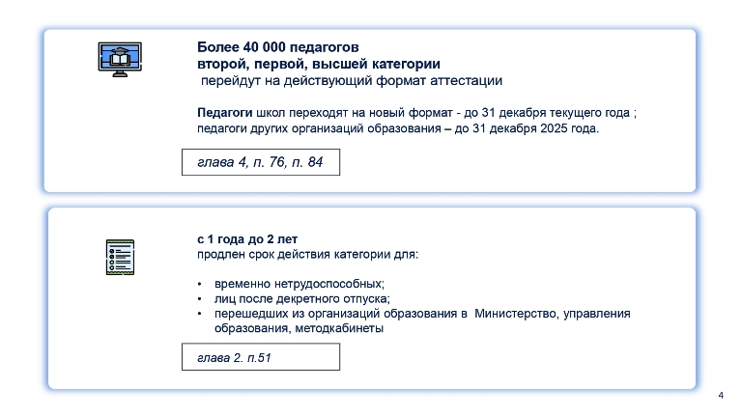The image size is (742, 417).
Task: Select the "глава 4, п. 76, п. 84" box
Action: [261, 163]
